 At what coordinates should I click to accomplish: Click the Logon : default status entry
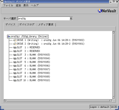(100, 107)
